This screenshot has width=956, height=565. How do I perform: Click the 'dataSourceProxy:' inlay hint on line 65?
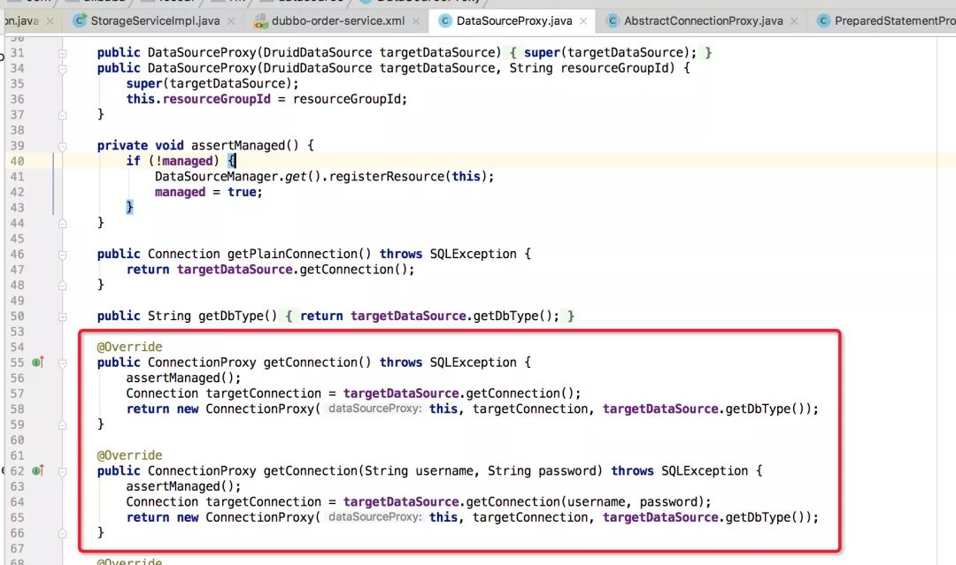(x=375, y=517)
